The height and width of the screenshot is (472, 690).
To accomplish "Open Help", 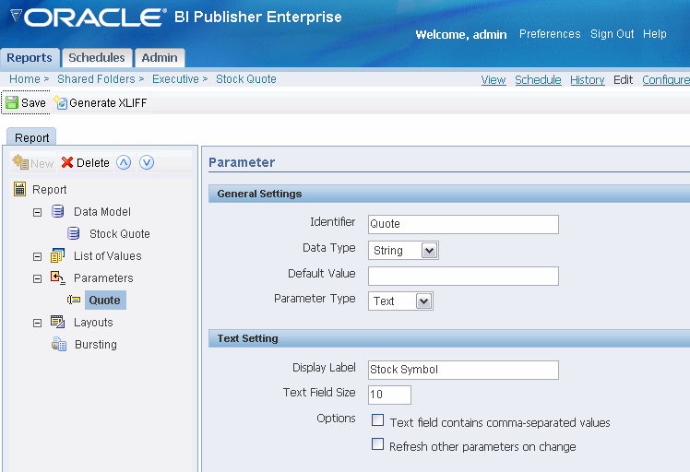I will click(654, 34).
